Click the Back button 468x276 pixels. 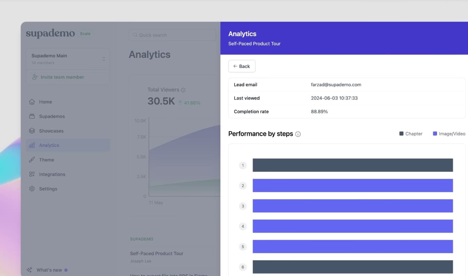point(242,66)
